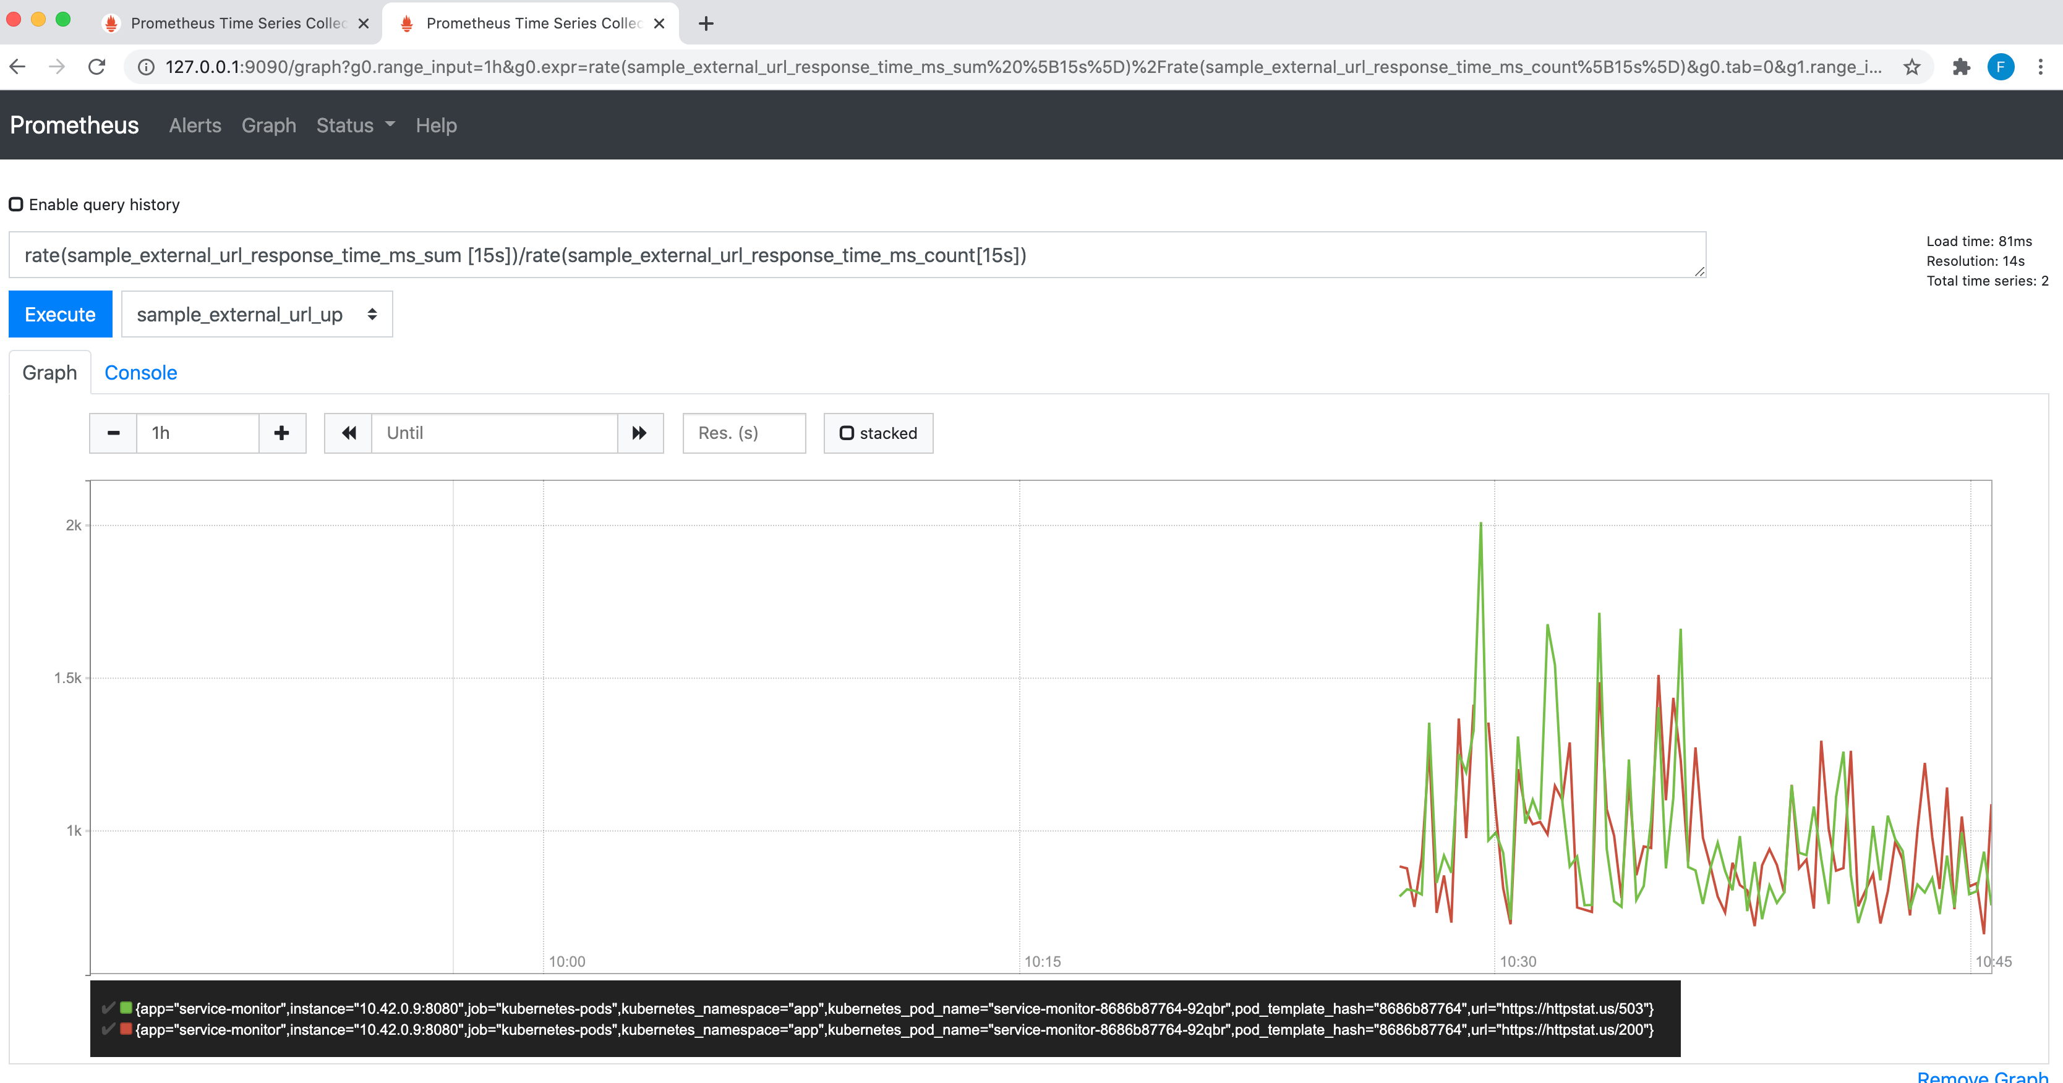Click the plus icon to increase range

pyautogui.click(x=282, y=433)
